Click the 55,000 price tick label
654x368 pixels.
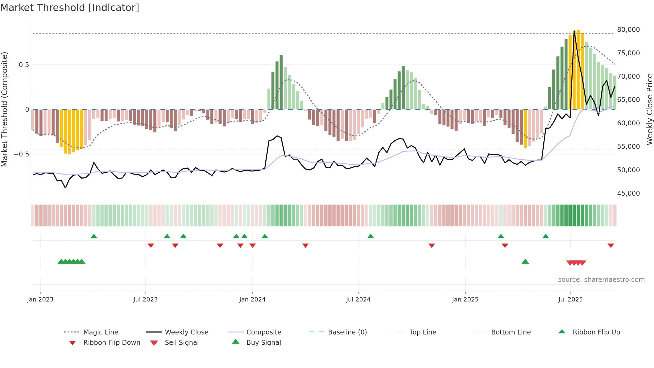point(628,147)
